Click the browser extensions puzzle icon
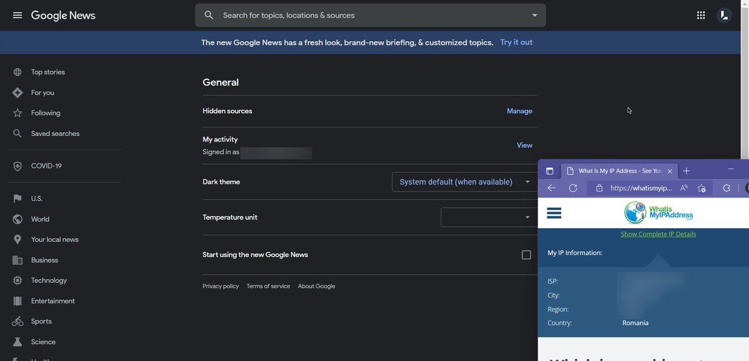This screenshot has height=361, width=749. 727,188
